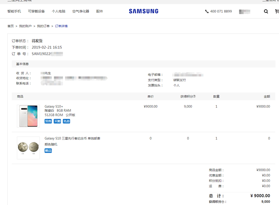
Task: Click the 预售 tag badge
Action: pyautogui.click(x=48, y=121)
